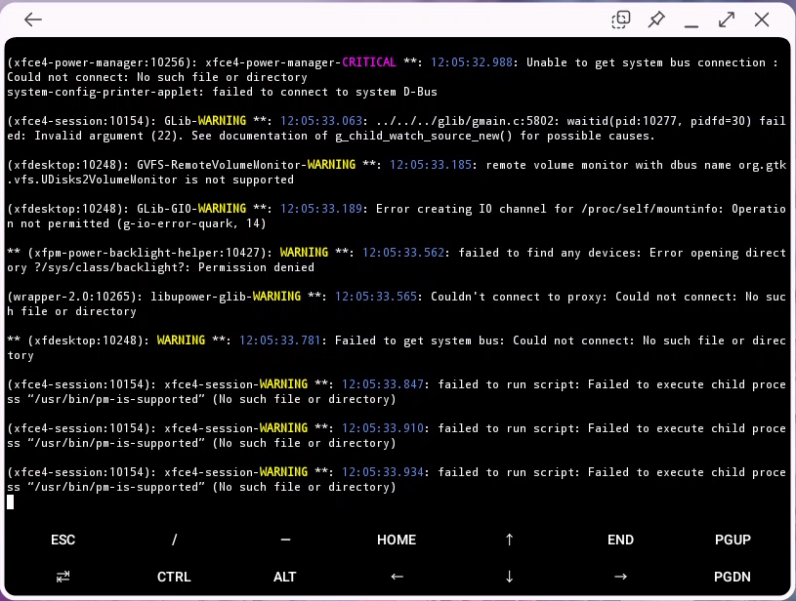Viewport: 796px width, 601px height.
Task: Click timestamp 12:05:33.847
Action: pyautogui.click(x=383, y=384)
